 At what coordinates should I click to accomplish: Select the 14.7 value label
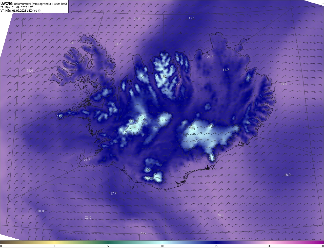coord(226,70)
